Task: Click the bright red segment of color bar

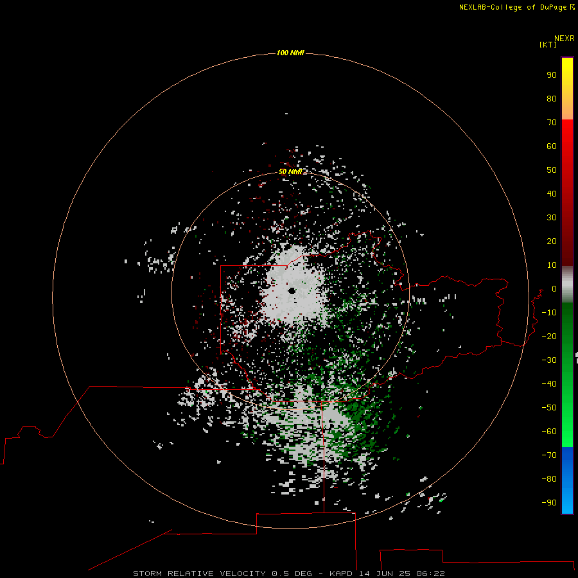Action: click(567, 148)
